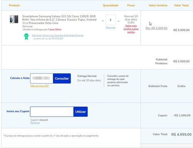This screenshot has height=148, width=193.
Task: Open the Saiba mais delivery link
Action: pos(131,26)
